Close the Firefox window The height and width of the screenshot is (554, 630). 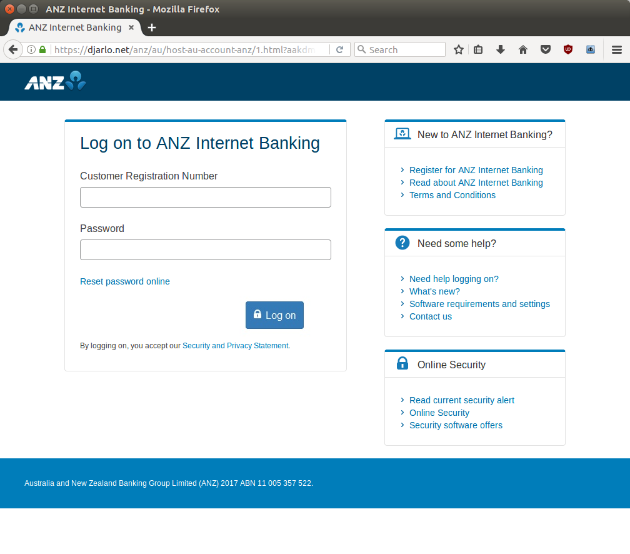coord(9,9)
